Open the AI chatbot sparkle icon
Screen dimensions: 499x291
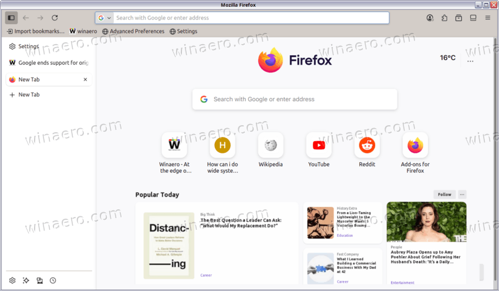pos(26,280)
